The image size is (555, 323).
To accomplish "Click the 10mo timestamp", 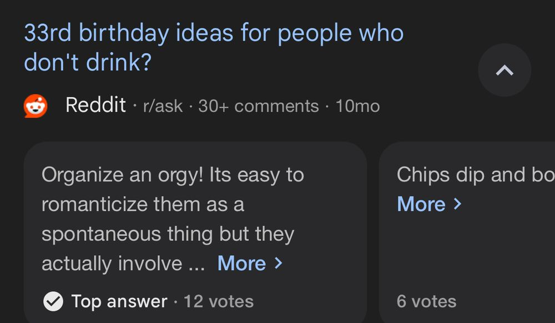I will click(x=359, y=105).
